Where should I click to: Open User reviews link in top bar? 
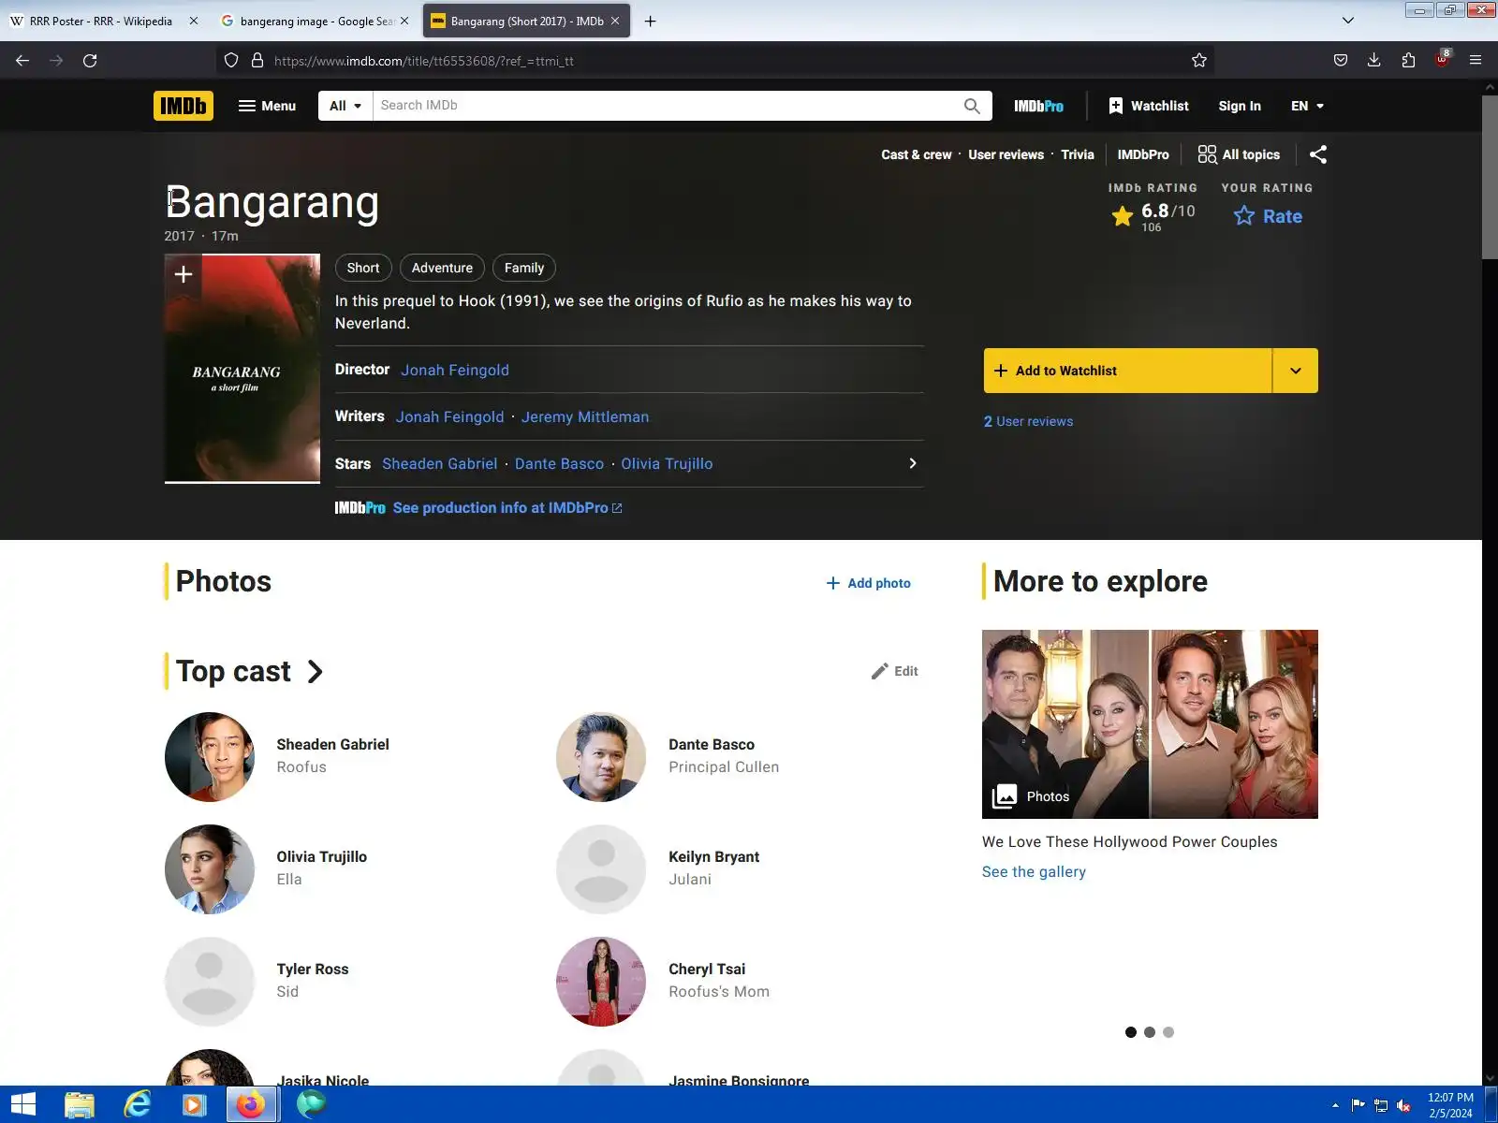pos(1006,154)
